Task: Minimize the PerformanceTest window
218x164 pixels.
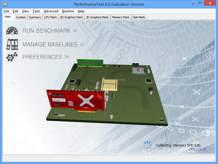Action: pos(193,3)
